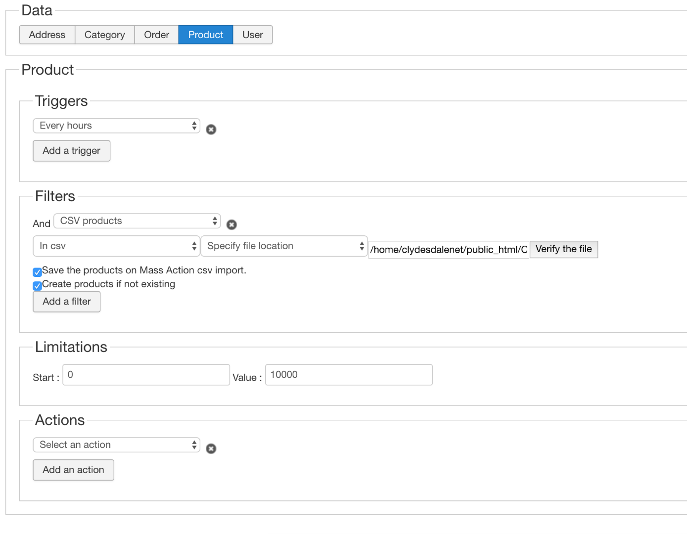
Task: Uncheck Save the products on Mass Action
Action: point(37,272)
